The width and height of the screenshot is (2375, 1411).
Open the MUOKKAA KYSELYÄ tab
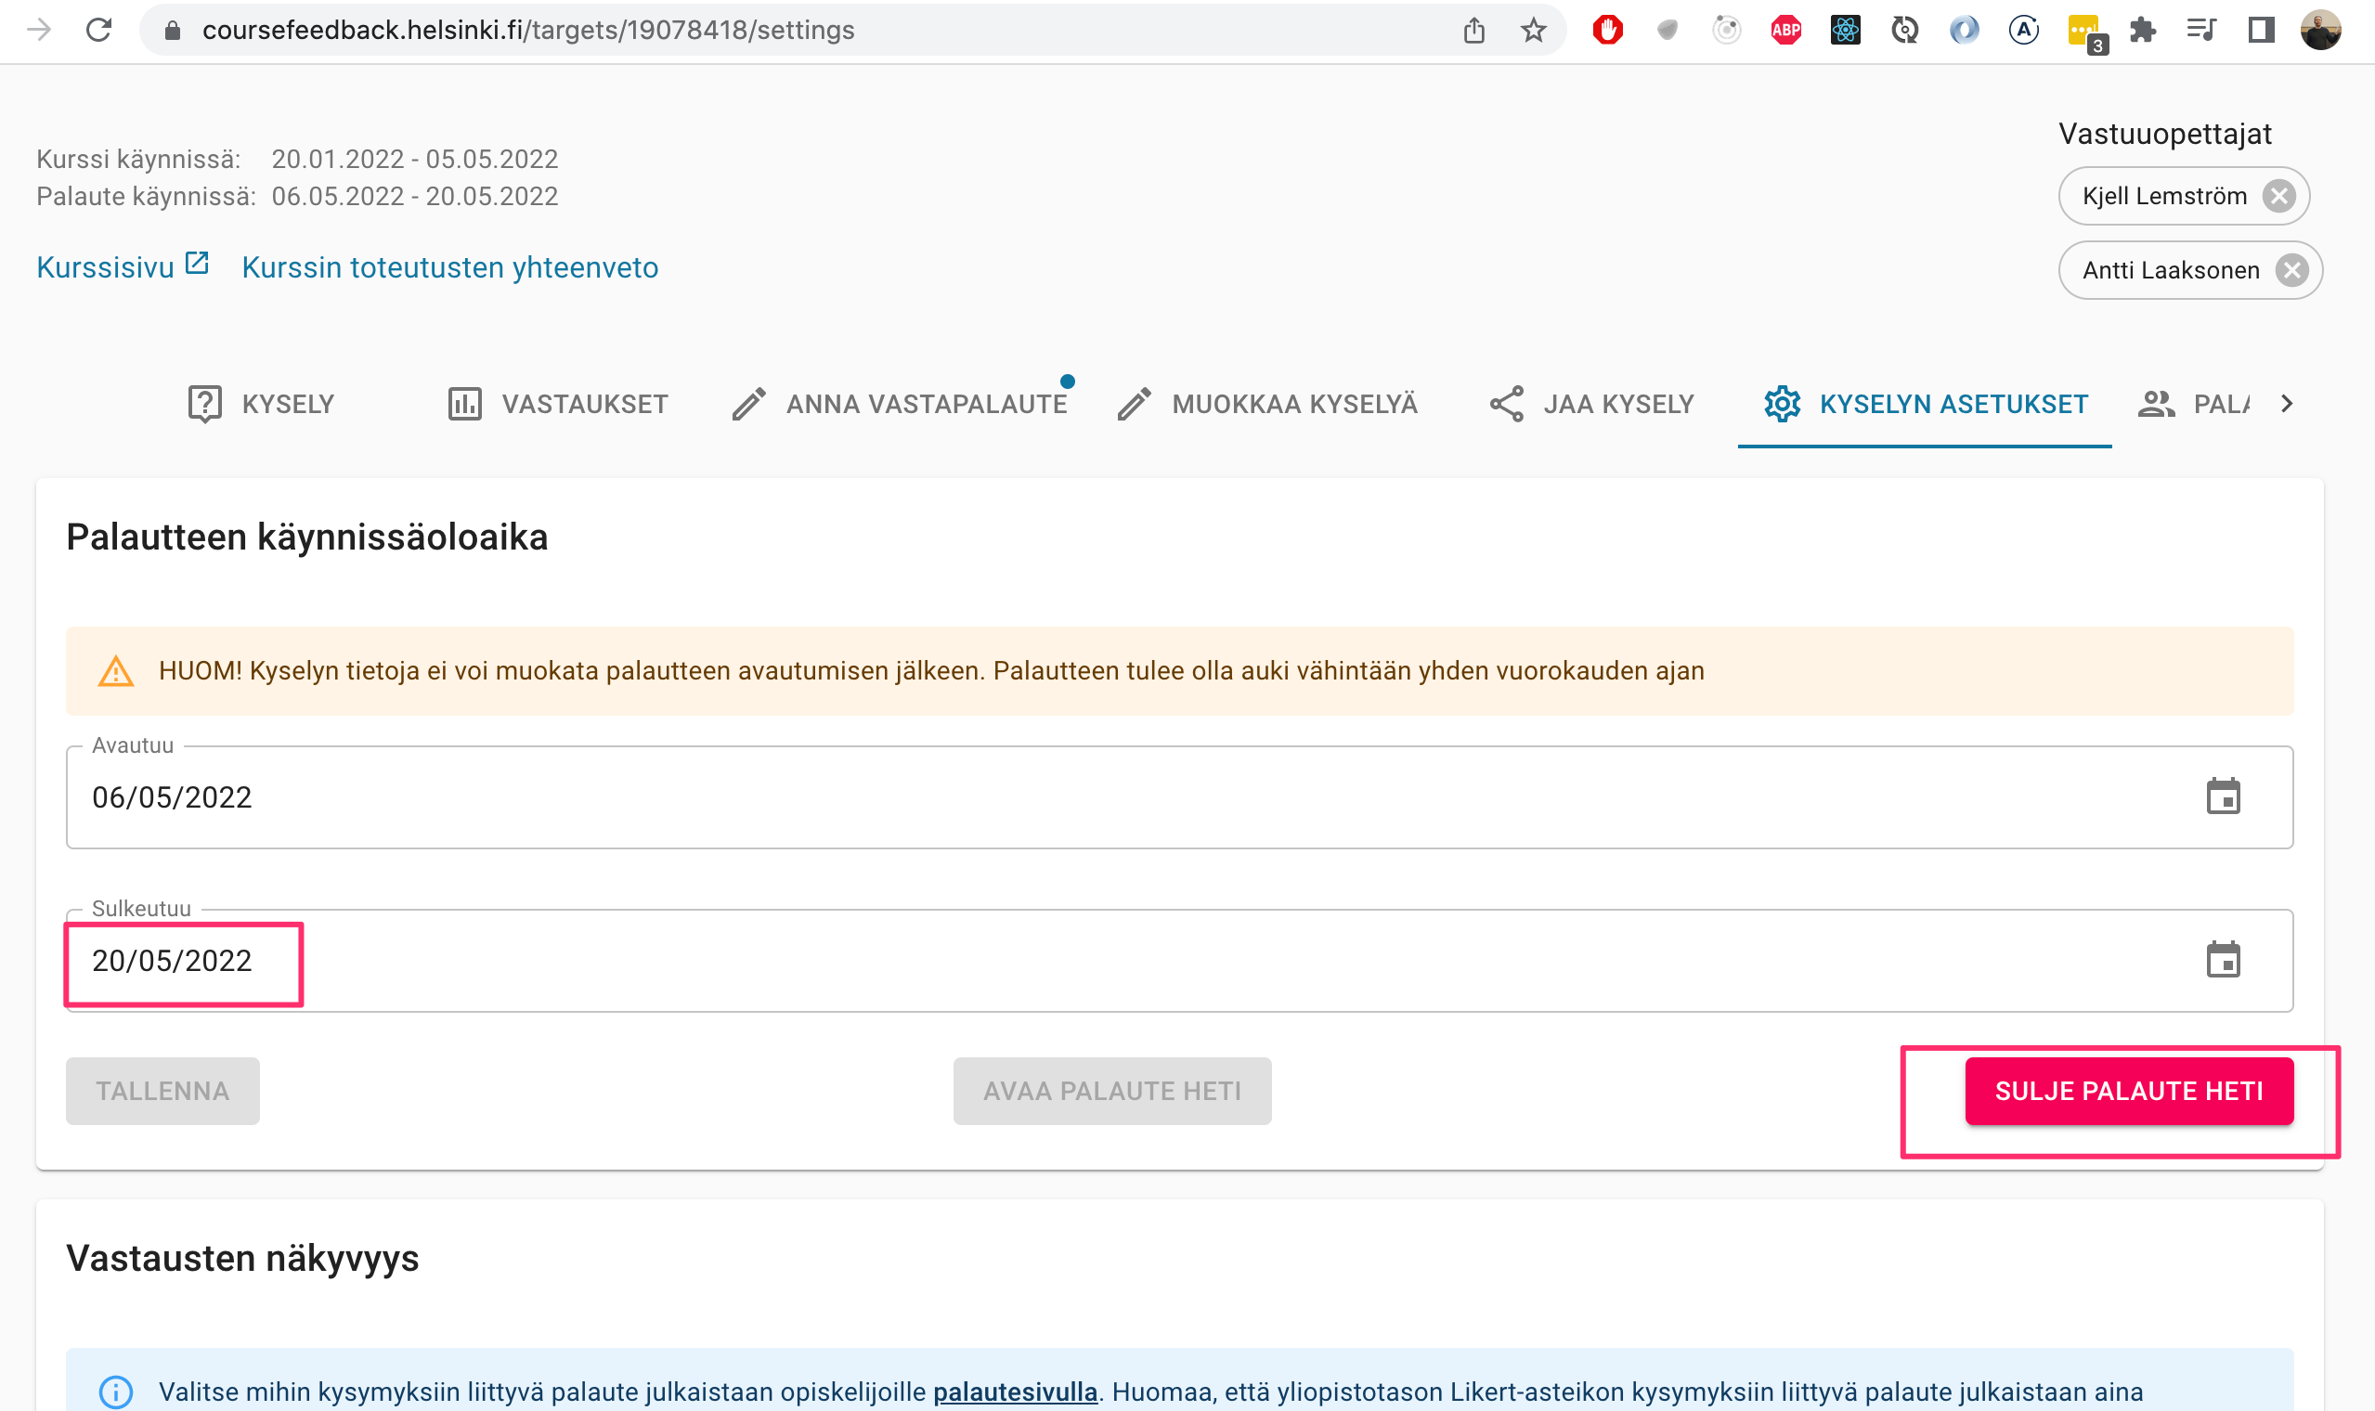[1268, 403]
